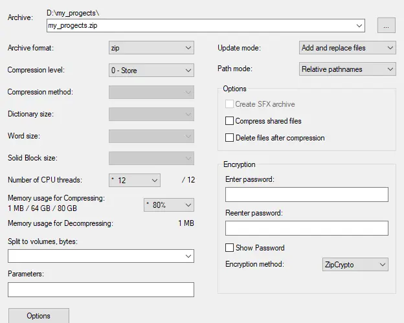The height and width of the screenshot is (323, 404).
Task: Open the Update mode dropdown
Action: [347, 48]
